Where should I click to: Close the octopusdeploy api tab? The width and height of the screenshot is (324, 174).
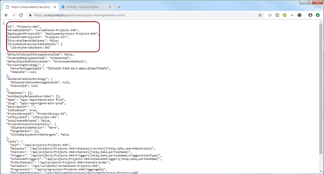pyautogui.click(x=55, y=7)
